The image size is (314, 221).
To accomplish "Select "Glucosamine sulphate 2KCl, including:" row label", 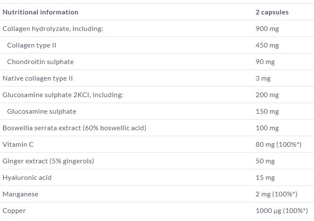I will pyautogui.click(x=63, y=95).
